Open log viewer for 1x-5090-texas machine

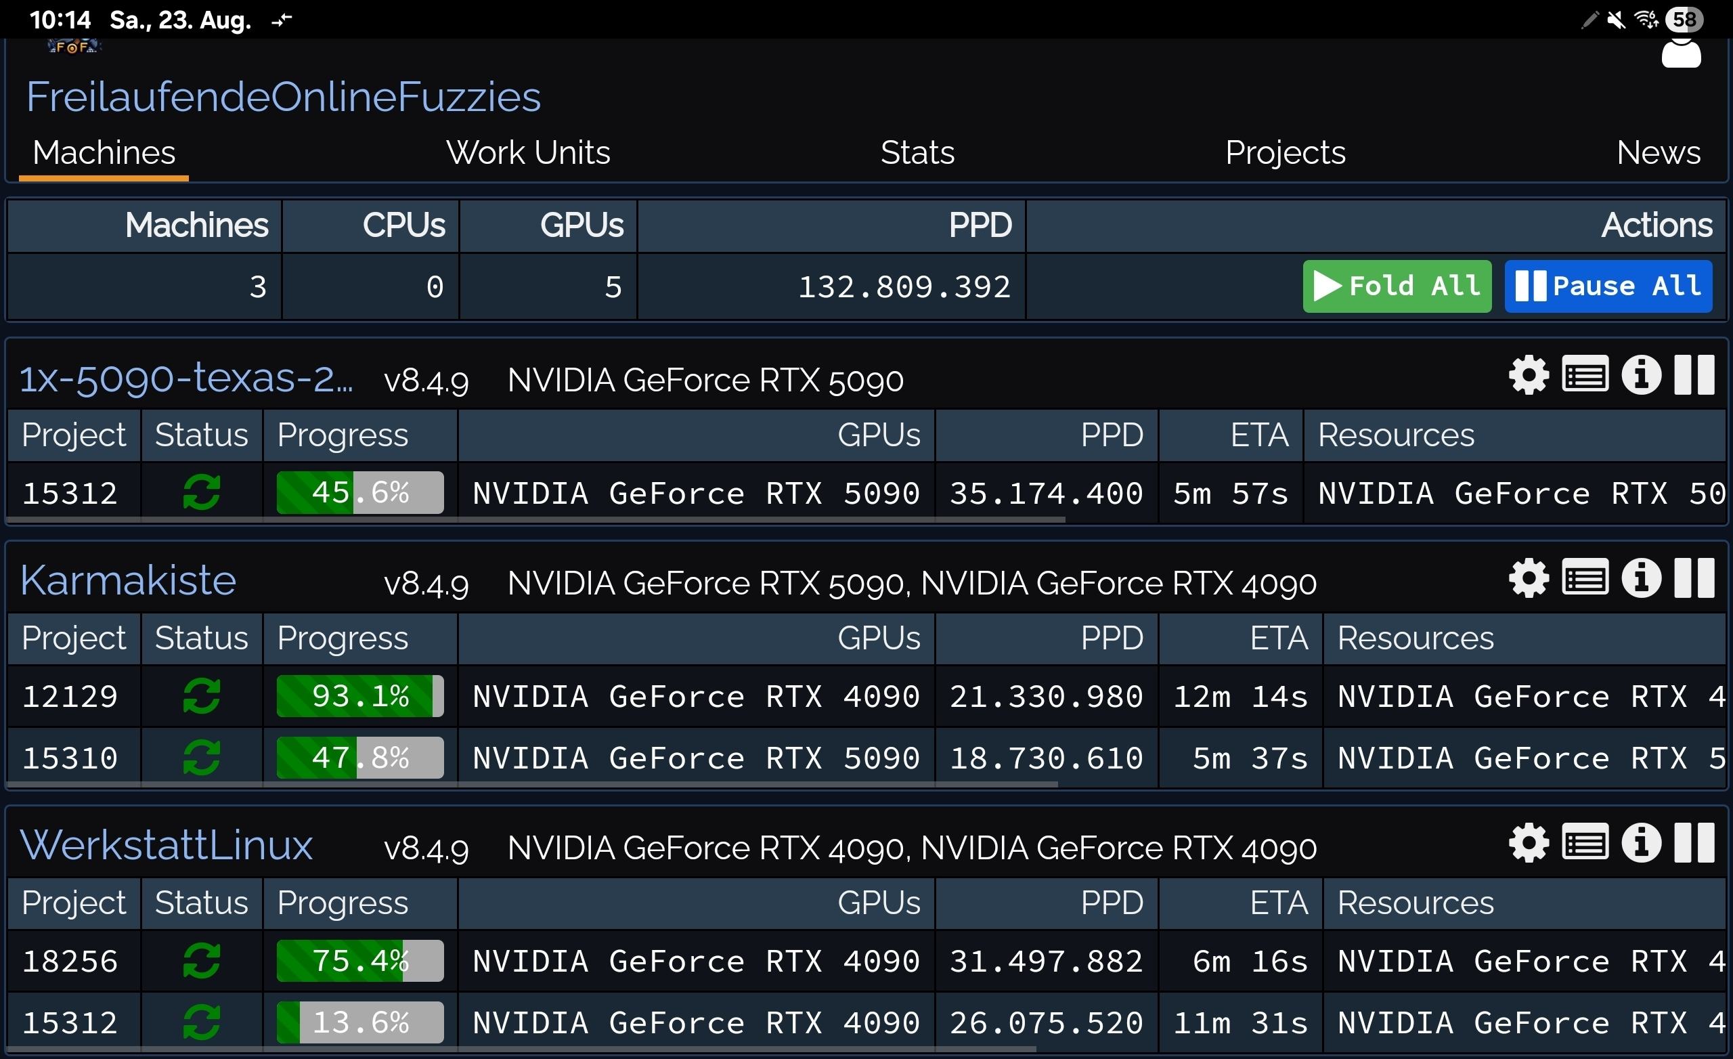click(1585, 375)
